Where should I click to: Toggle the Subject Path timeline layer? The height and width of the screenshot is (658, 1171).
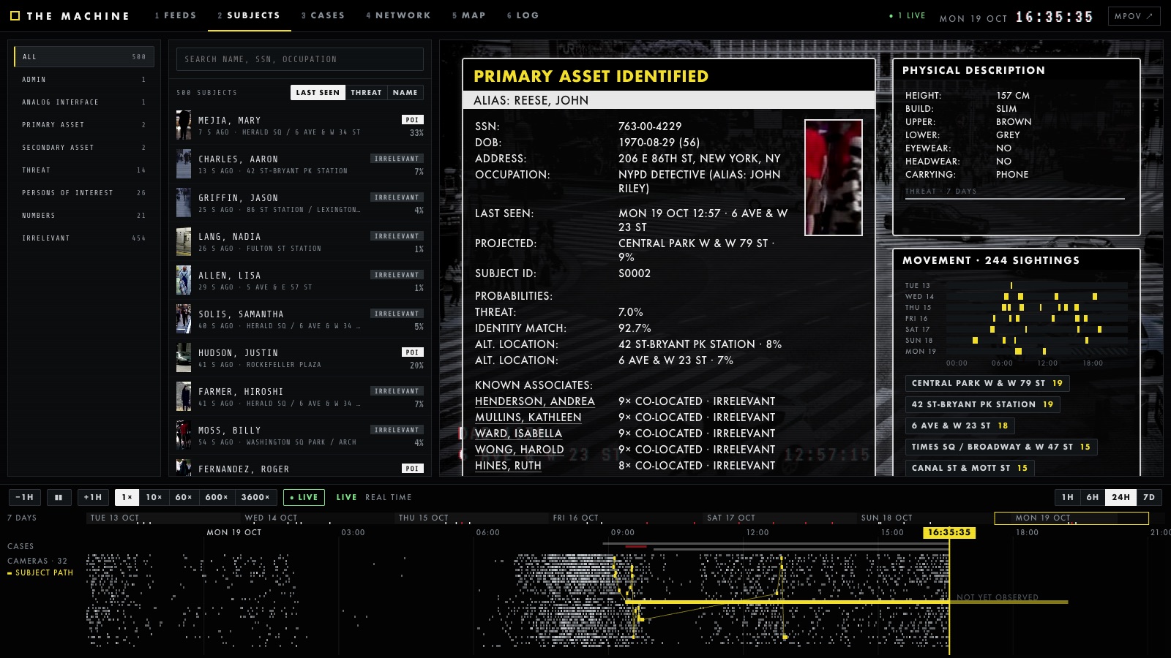(40, 573)
